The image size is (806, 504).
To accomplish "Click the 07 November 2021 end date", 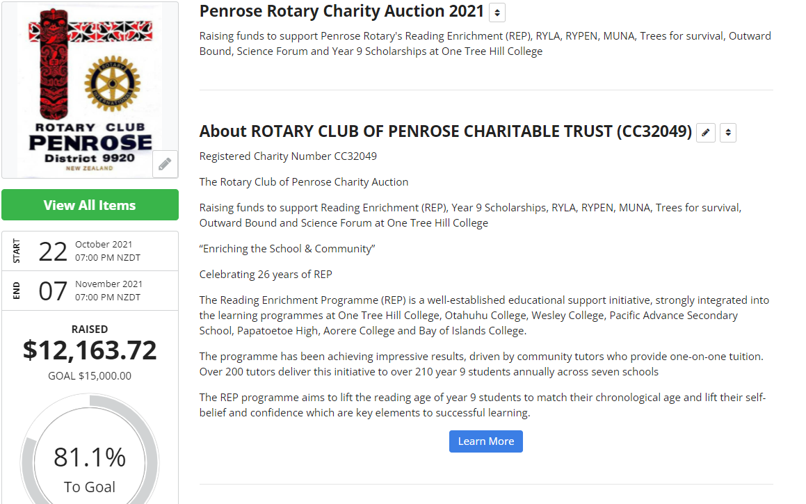I will pyautogui.click(x=90, y=291).
